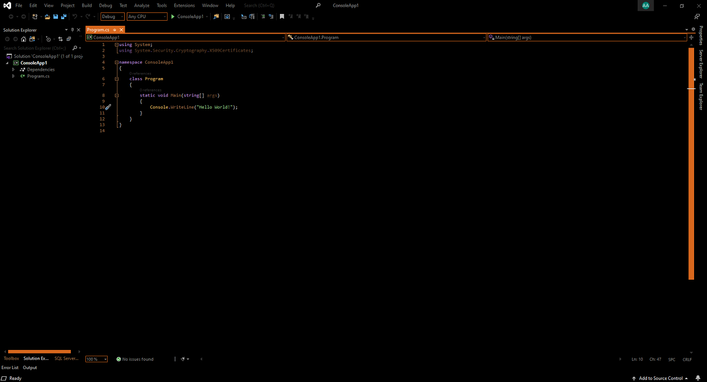The image size is (707, 382).
Task: Open the Team Explorer side tab
Action: pos(701,96)
